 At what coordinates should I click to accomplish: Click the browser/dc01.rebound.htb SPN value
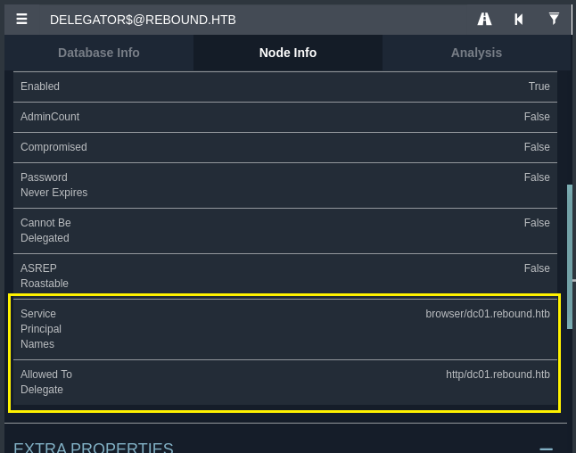pyautogui.click(x=488, y=314)
